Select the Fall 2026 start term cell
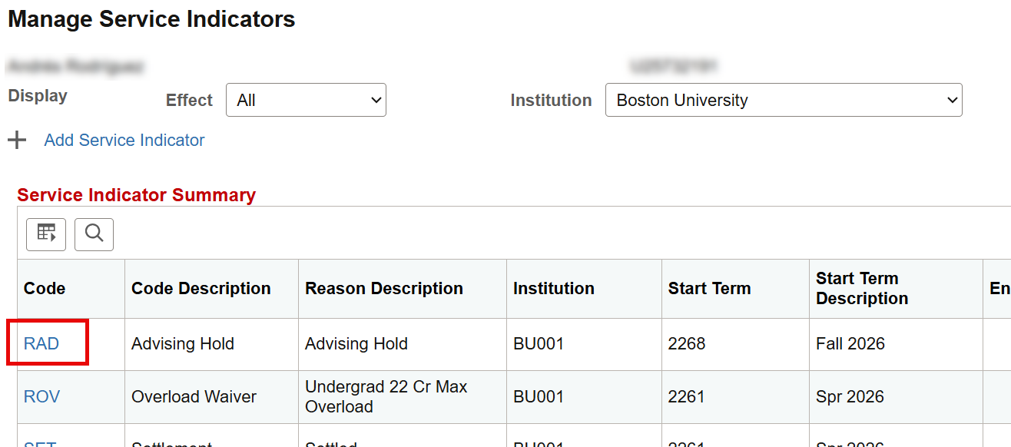Image resolution: width=1011 pixels, height=447 pixels. point(850,343)
